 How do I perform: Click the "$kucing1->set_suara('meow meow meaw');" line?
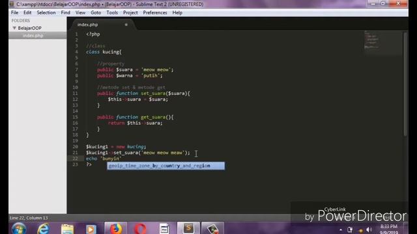click(138, 153)
